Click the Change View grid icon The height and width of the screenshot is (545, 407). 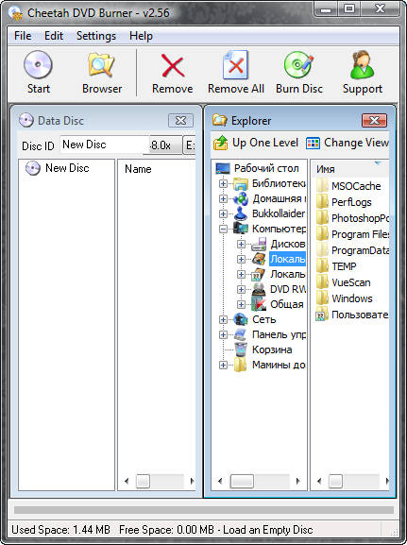point(313,143)
